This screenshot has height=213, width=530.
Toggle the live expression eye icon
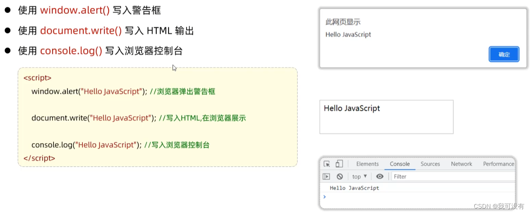(380, 176)
